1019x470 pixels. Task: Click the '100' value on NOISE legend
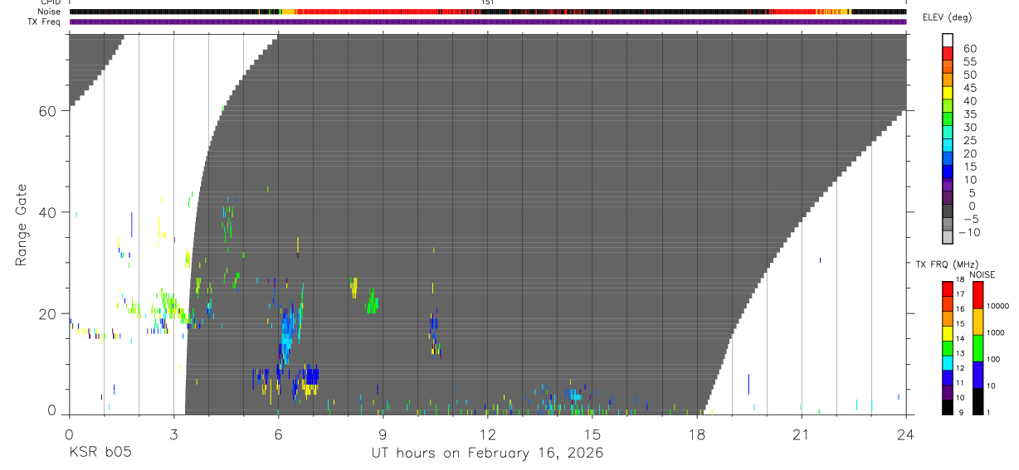coord(995,360)
